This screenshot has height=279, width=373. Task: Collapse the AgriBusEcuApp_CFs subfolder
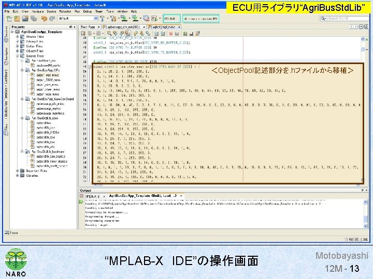(22, 70)
